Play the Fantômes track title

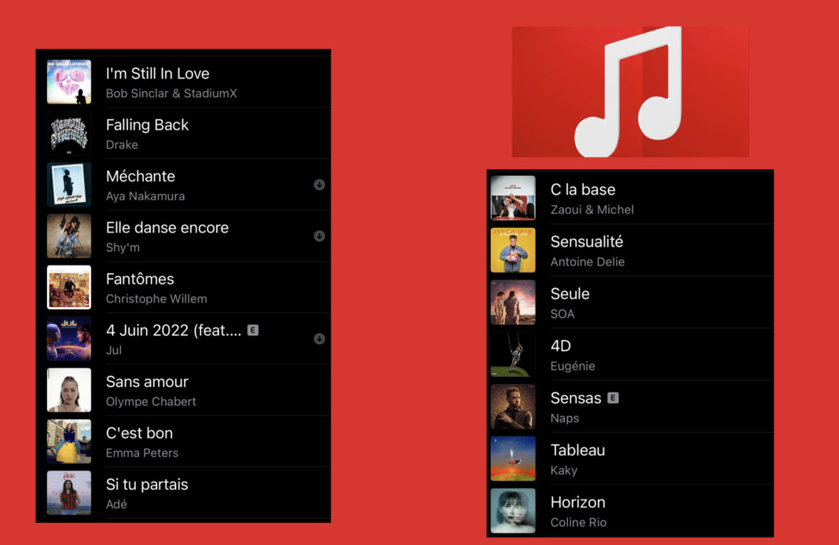click(x=140, y=279)
